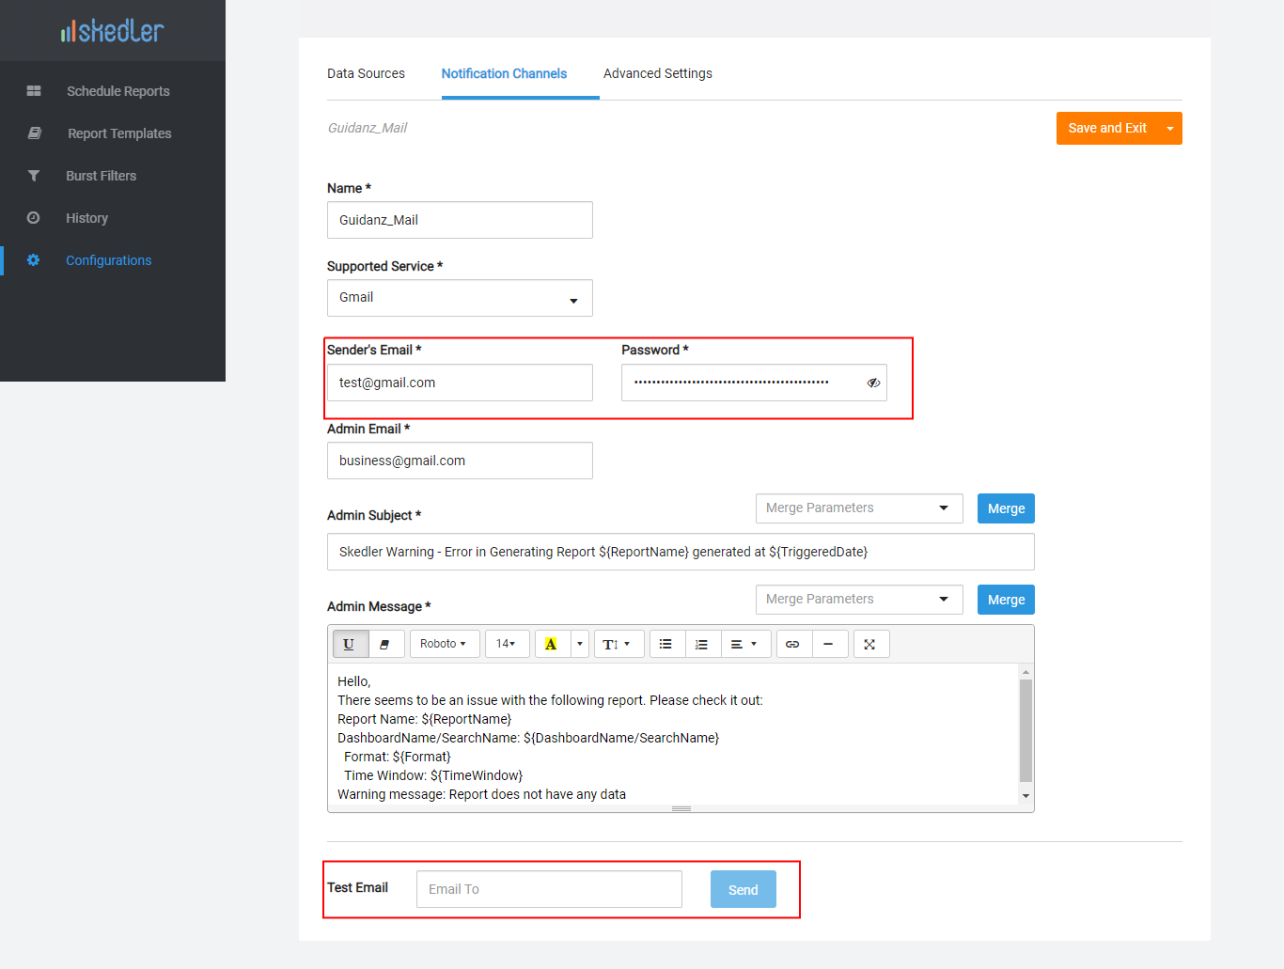Click the Report Templates book icon
The height and width of the screenshot is (969, 1284).
tap(34, 133)
